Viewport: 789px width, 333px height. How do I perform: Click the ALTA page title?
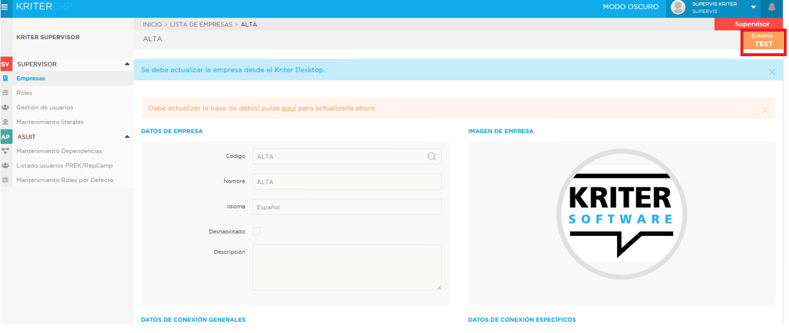(153, 39)
